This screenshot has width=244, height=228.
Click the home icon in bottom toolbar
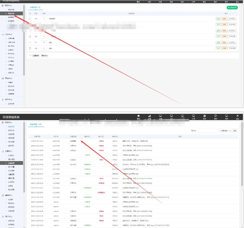tap(138, 116)
